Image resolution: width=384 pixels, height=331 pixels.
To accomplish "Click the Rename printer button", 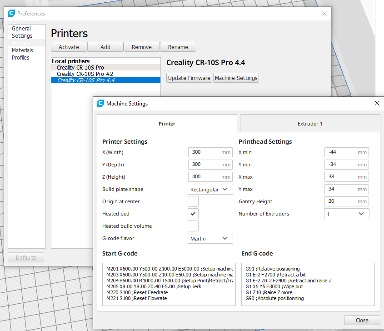I will tap(178, 47).
